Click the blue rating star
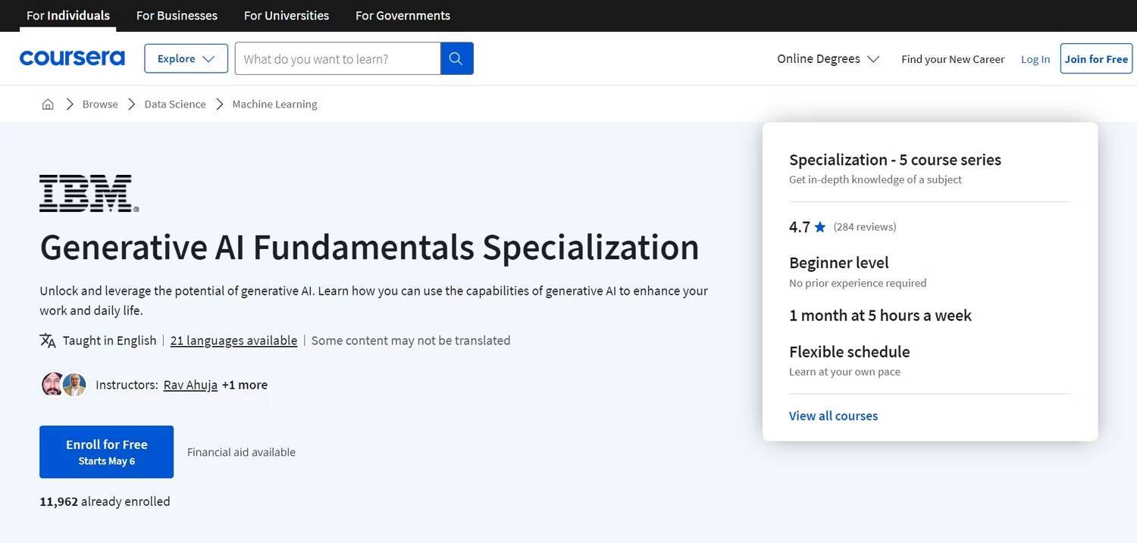This screenshot has height=543, width=1137. tap(820, 227)
